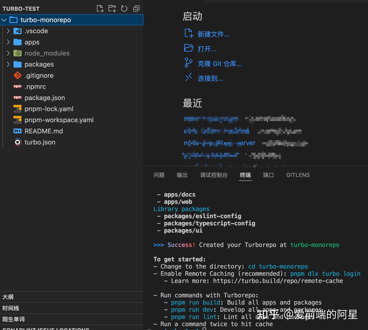Expand the apps folder chevron
The image size is (368, 330).
(x=8, y=42)
